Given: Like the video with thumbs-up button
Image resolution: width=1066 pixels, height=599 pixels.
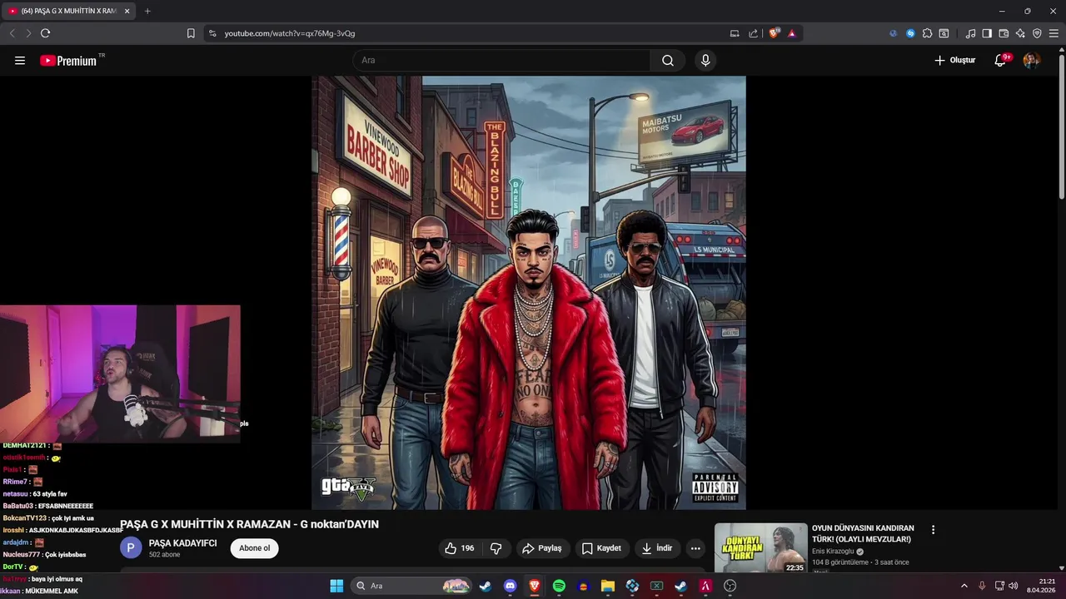Looking at the screenshot, I should coord(459,548).
